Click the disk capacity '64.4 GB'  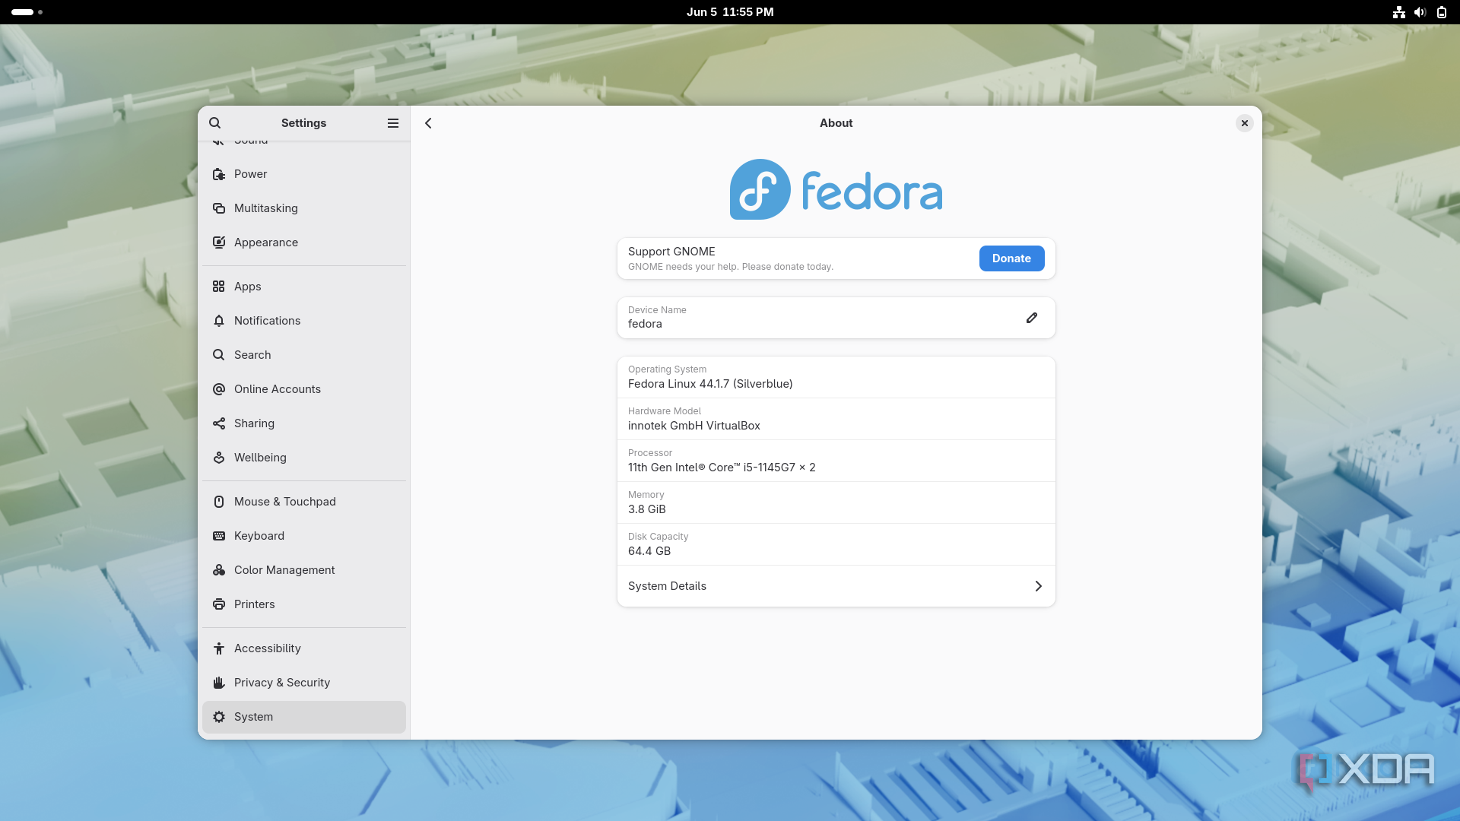(x=649, y=551)
